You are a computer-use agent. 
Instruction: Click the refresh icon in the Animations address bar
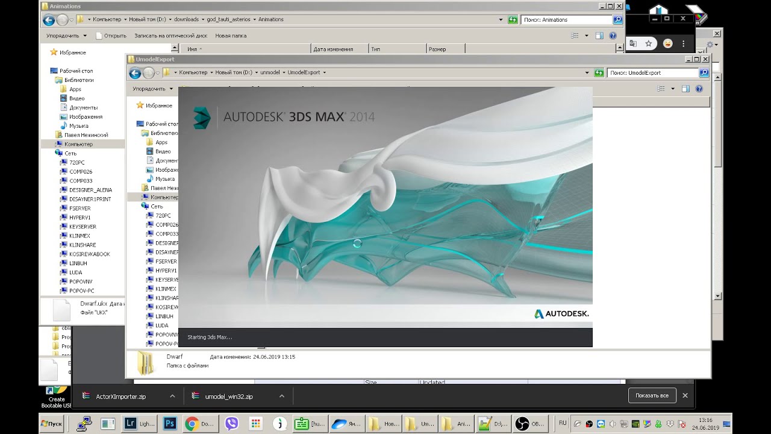pyautogui.click(x=513, y=20)
